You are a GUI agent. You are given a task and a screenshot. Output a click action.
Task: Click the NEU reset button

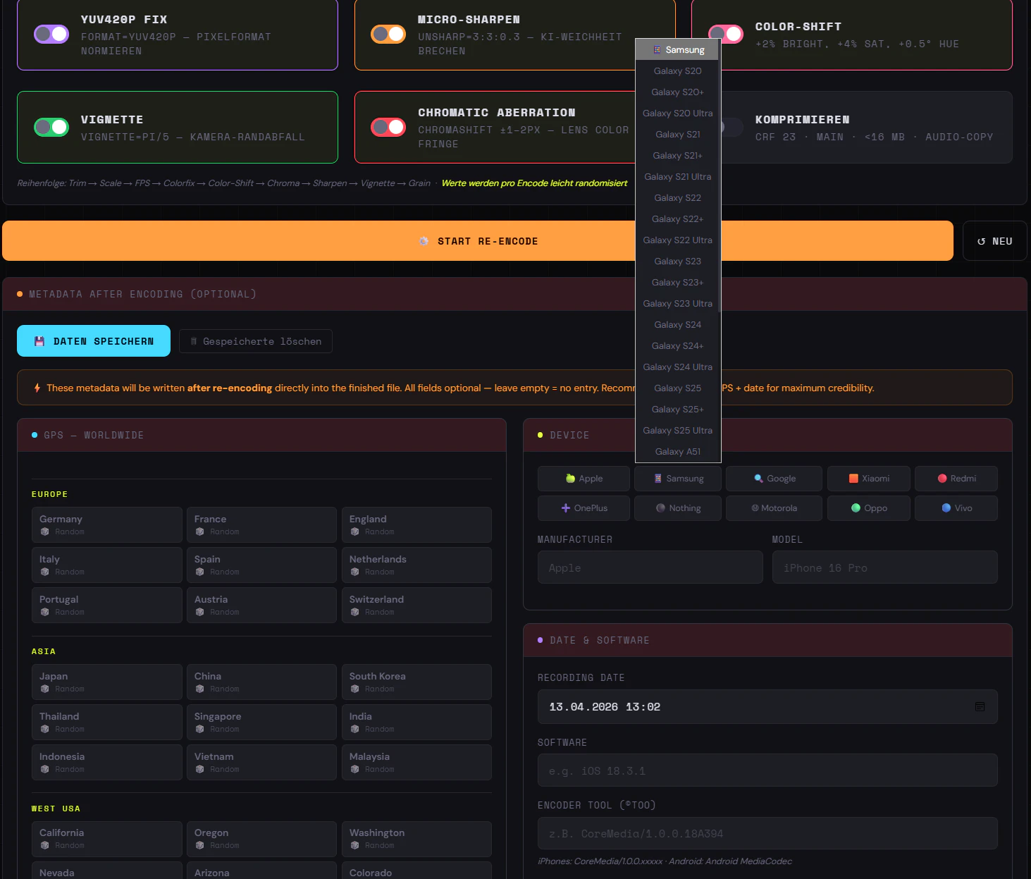[994, 241]
